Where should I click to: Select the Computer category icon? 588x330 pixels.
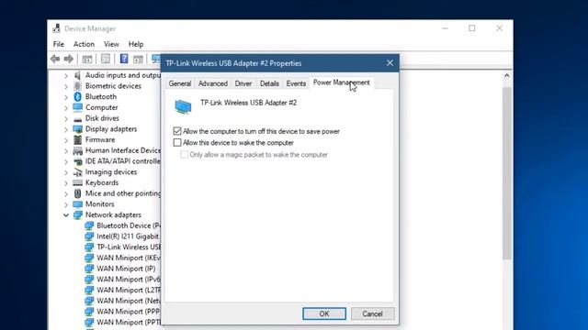(x=77, y=107)
